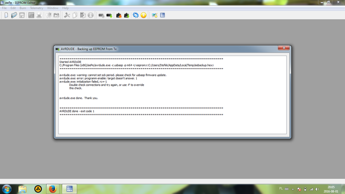Show hidden tray icons arrow
This screenshot has height=194, width=345.
[293, 189]
